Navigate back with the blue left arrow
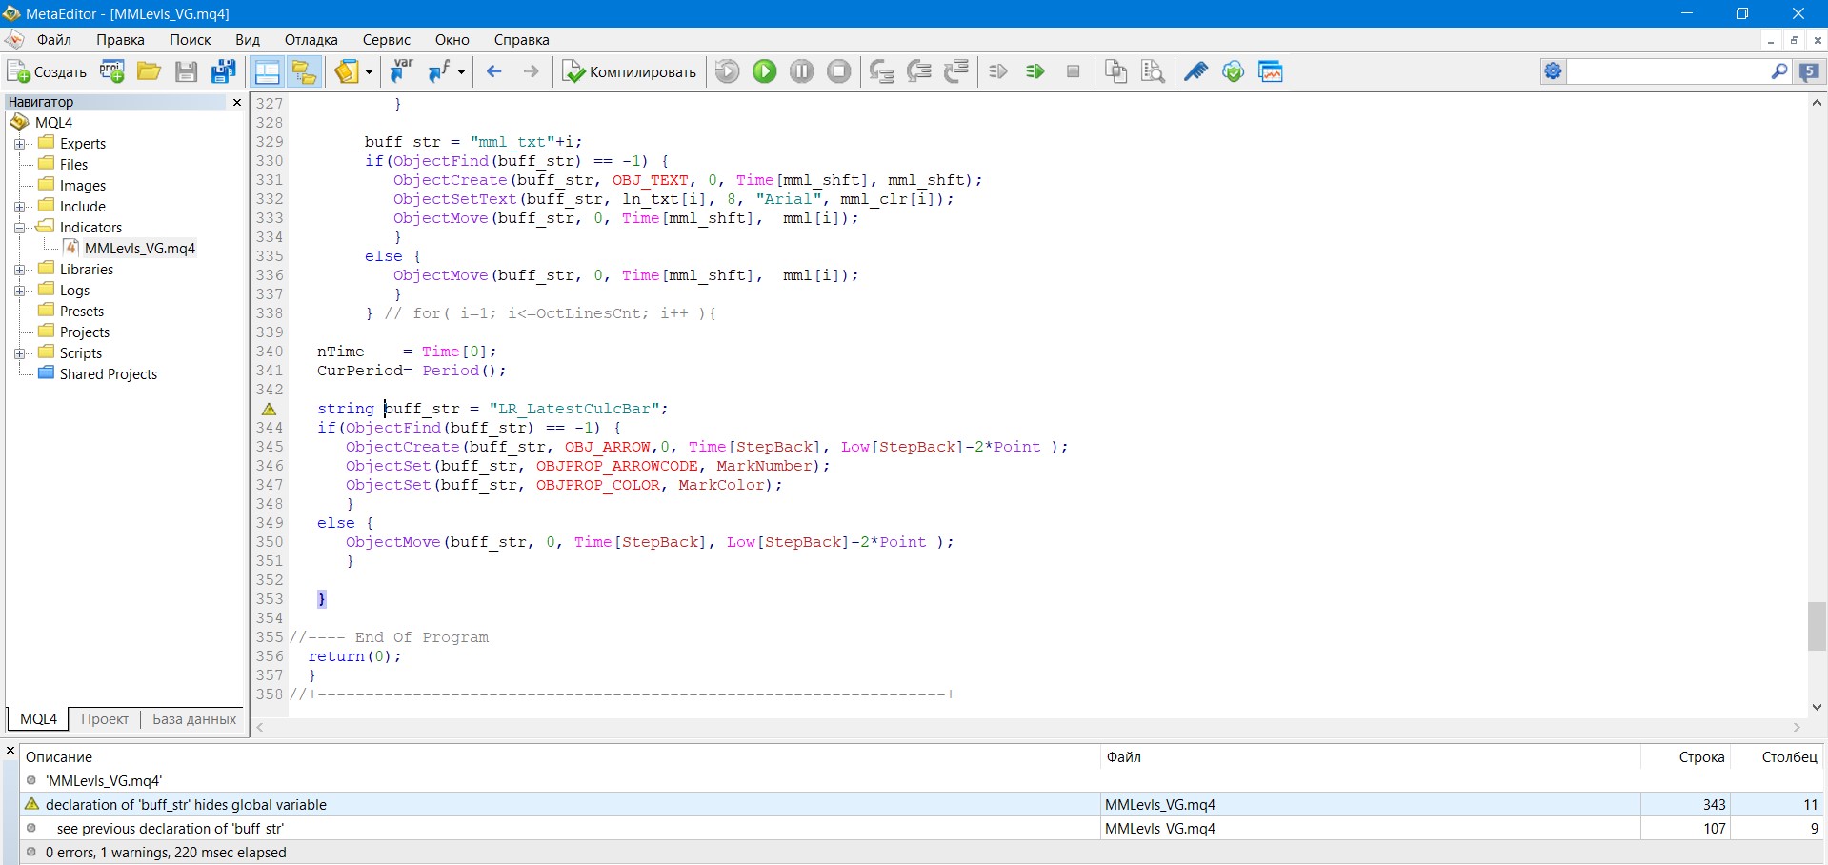The height and width of the screenshot is (865, 1828). click(493, 71)
